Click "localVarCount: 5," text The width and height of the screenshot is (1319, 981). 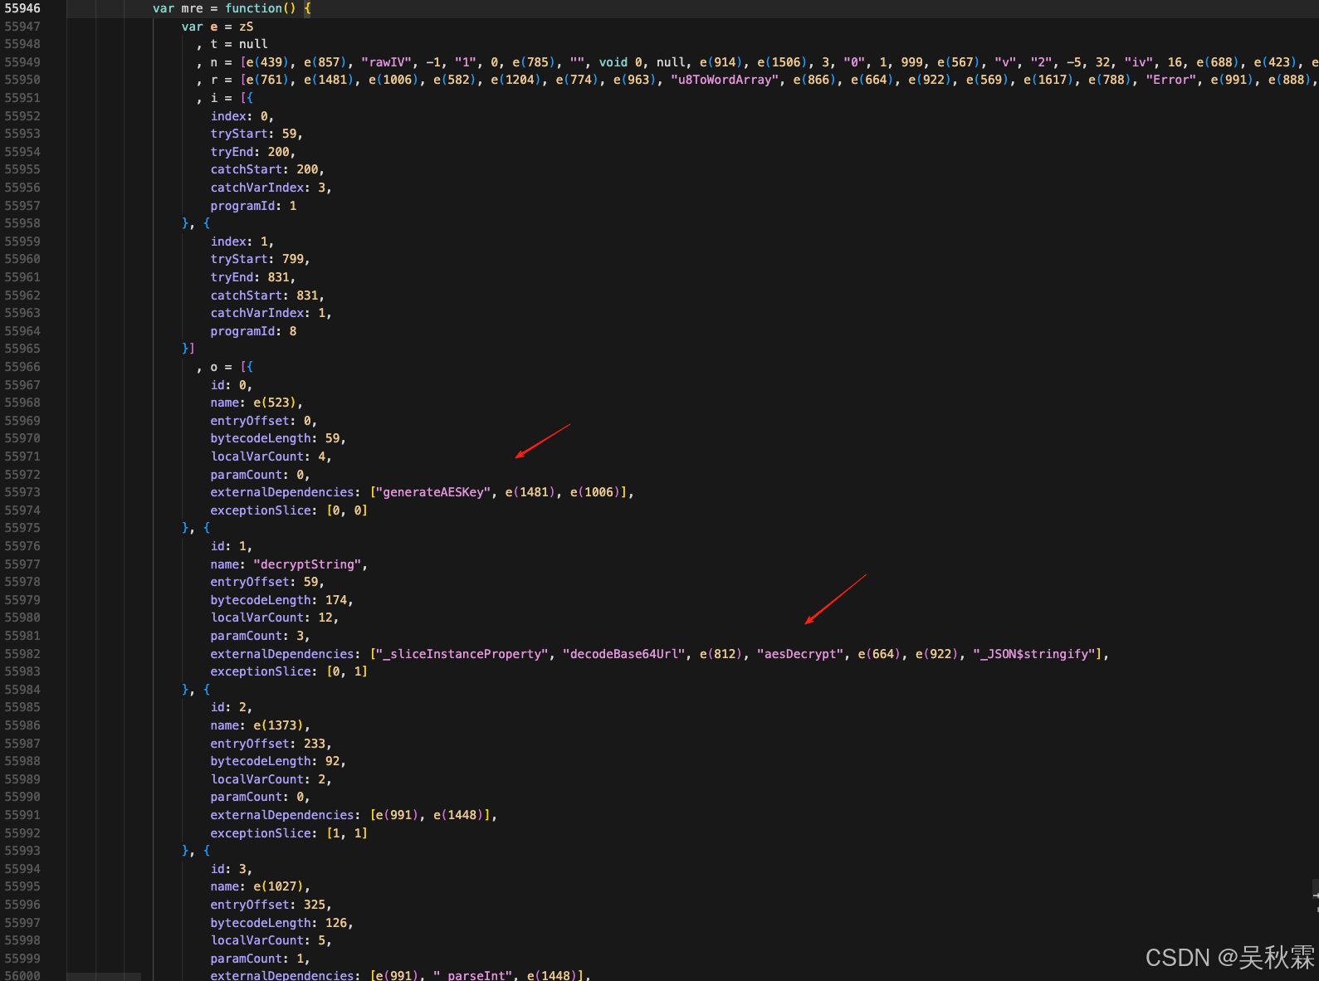pos(271,940)
